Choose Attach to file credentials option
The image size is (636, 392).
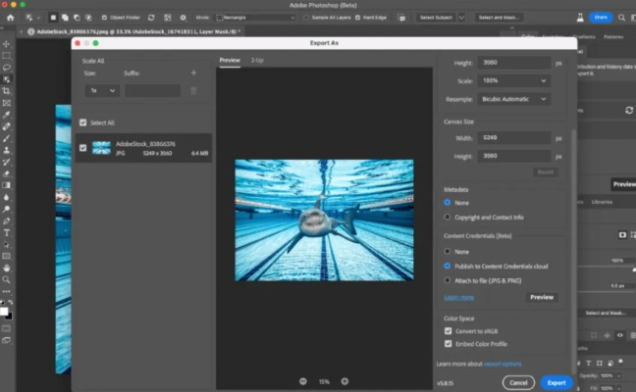pos(449,280)
